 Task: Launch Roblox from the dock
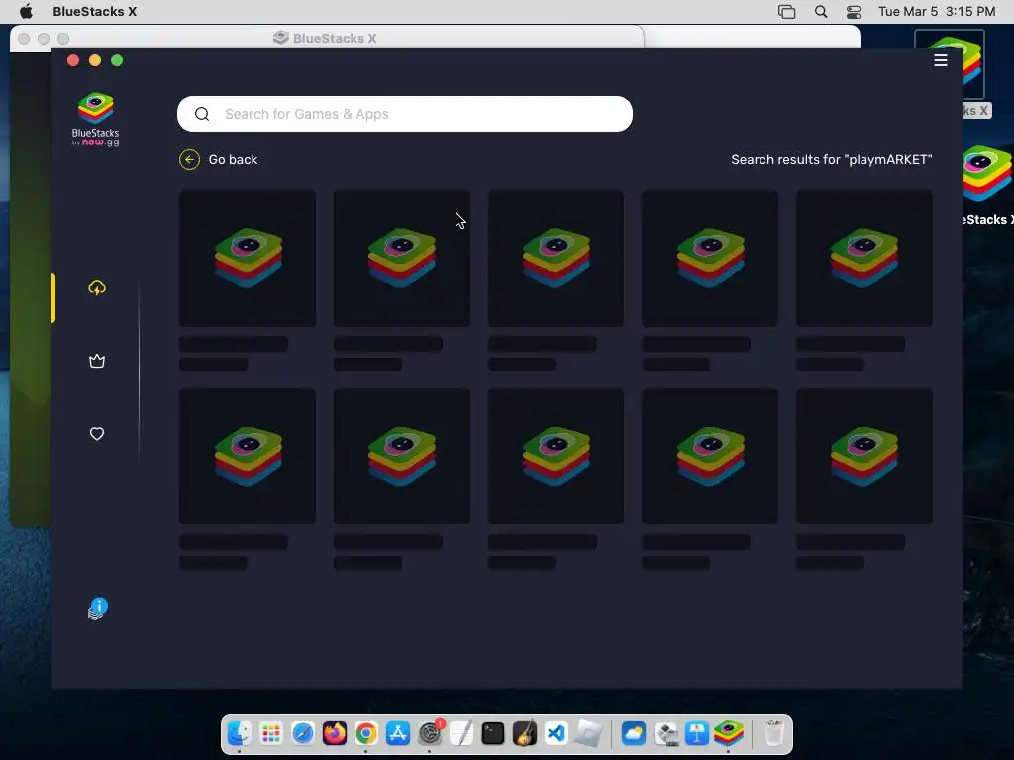(588, 733)
